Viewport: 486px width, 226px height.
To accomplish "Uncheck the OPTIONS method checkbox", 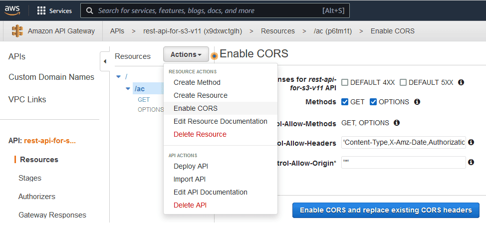I will (373, 102).
